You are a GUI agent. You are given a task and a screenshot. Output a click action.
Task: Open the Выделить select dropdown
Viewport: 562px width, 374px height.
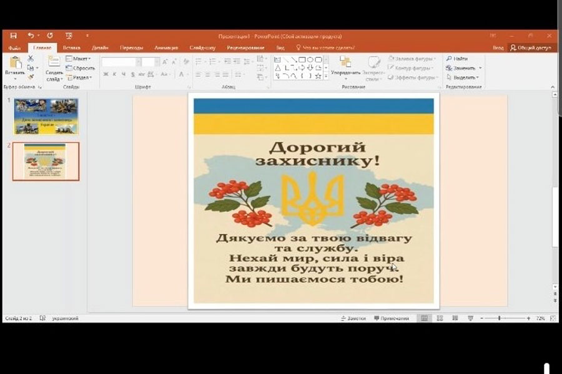click(463, 77)
